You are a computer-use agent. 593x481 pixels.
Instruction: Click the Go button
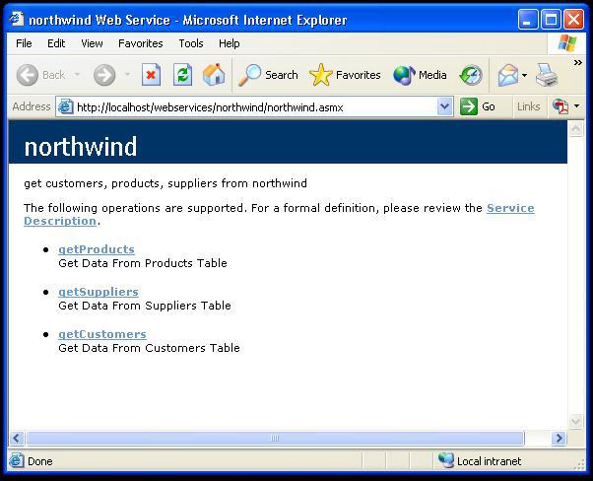[x=478, y=106]
